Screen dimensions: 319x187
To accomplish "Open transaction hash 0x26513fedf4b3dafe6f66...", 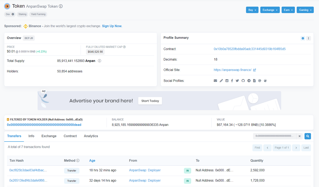I will coord(28,181).
